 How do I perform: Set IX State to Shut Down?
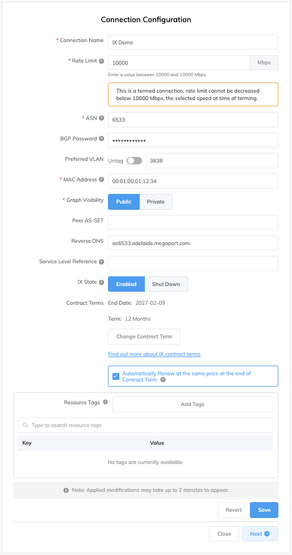point(166,284)
